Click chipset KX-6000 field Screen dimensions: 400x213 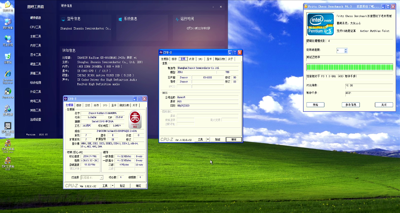click(208, 77)
